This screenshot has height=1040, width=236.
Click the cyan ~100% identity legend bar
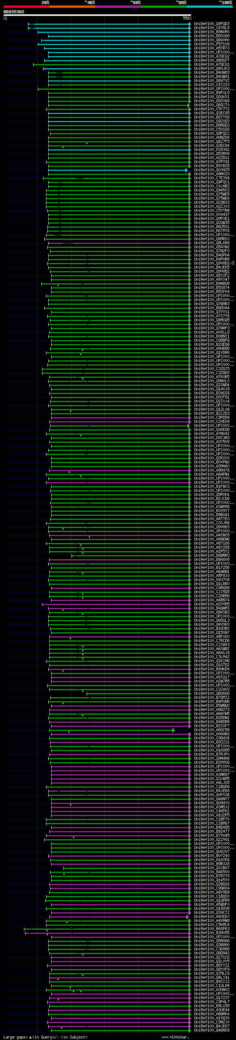209,7
